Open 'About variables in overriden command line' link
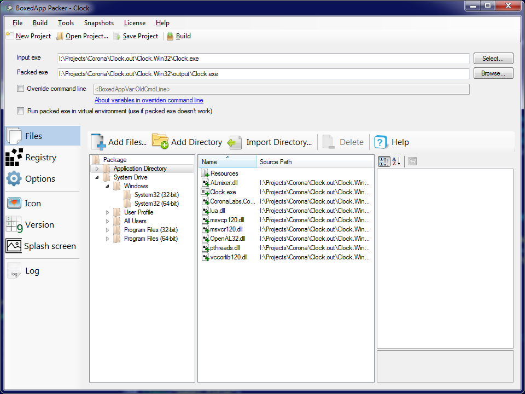Viewport: 525px width, 394px height. 149,100
